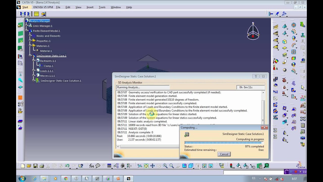The width and height of the screenshot is (323, 182).
Task: Click the Windows Start orb
Action: pos(22,178)
